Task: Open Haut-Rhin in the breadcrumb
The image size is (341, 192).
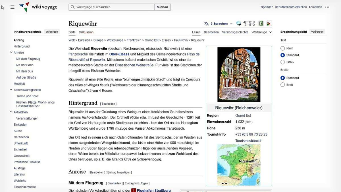Action: click(181, 40)
